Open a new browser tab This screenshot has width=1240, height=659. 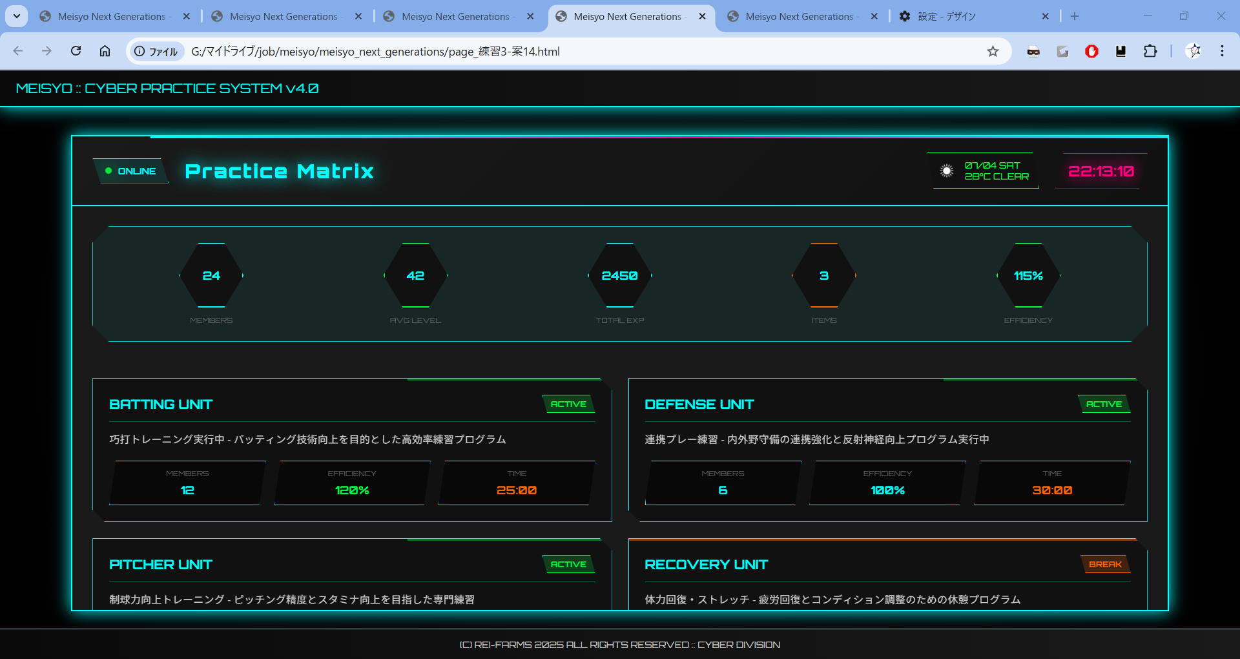click(x=1075, y=16)
